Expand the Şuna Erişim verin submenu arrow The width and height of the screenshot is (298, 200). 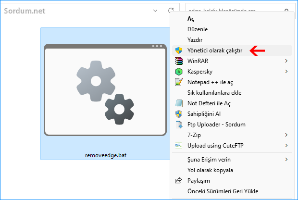286,160
